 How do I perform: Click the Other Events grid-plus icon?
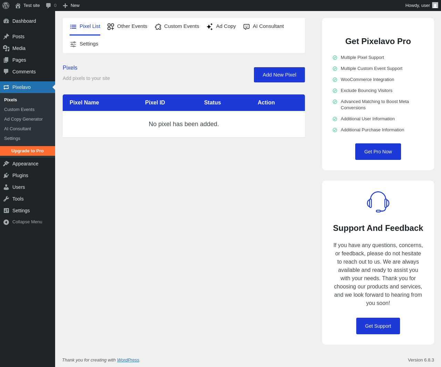pyautogui.click(x=111, y=27)
